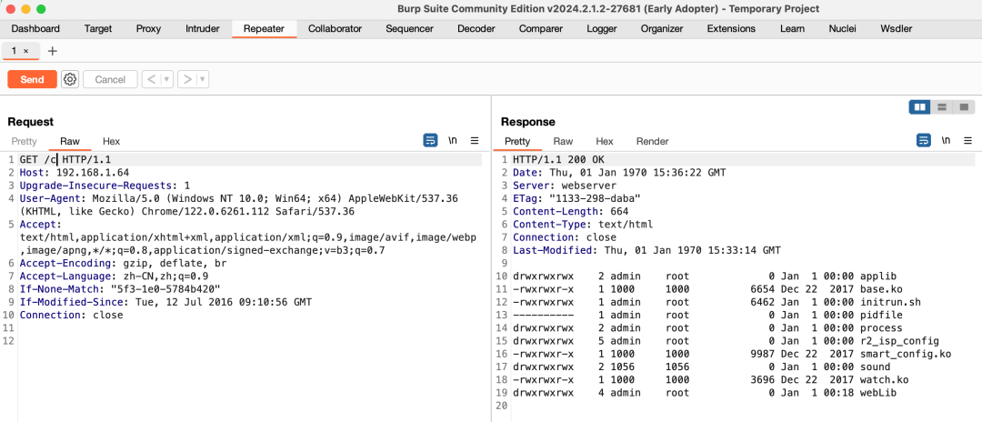Click the Accept-Language: zh-CN header line

point(114,276)
